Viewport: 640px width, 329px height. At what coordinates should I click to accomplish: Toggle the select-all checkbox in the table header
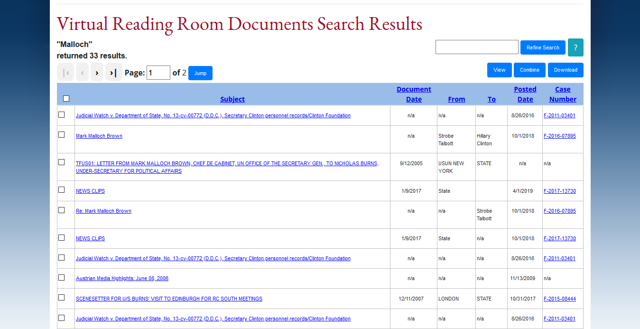click(x=66, y=99)
